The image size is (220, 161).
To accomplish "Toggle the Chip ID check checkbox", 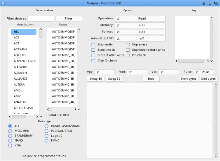I will pos(93,60).
